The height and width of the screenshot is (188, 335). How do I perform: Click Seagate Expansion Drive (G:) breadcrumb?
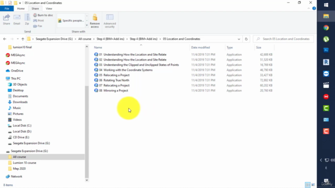point(54,39)
